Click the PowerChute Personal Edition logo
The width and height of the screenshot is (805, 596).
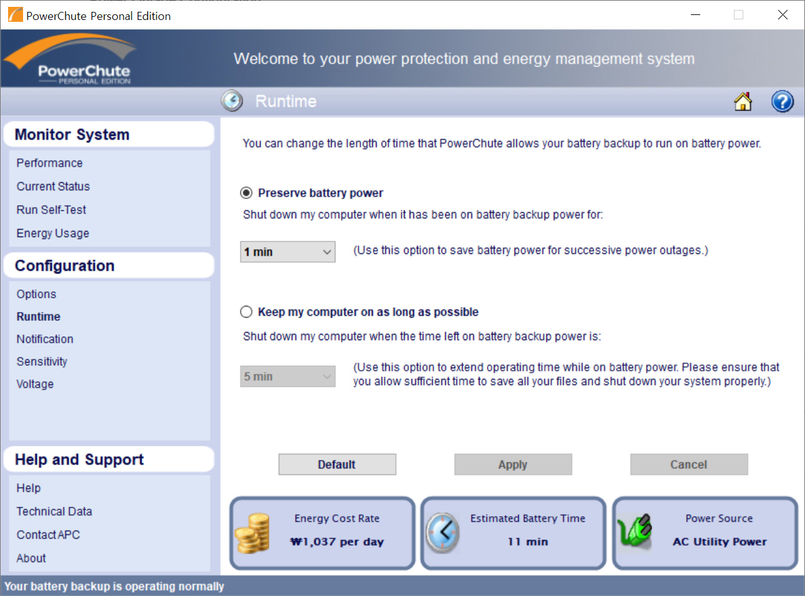[70, 59]
